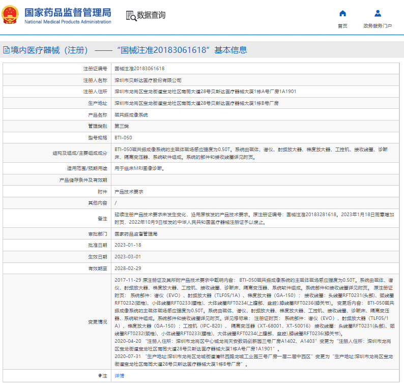Select expiry date 2028-02-29

128,269
